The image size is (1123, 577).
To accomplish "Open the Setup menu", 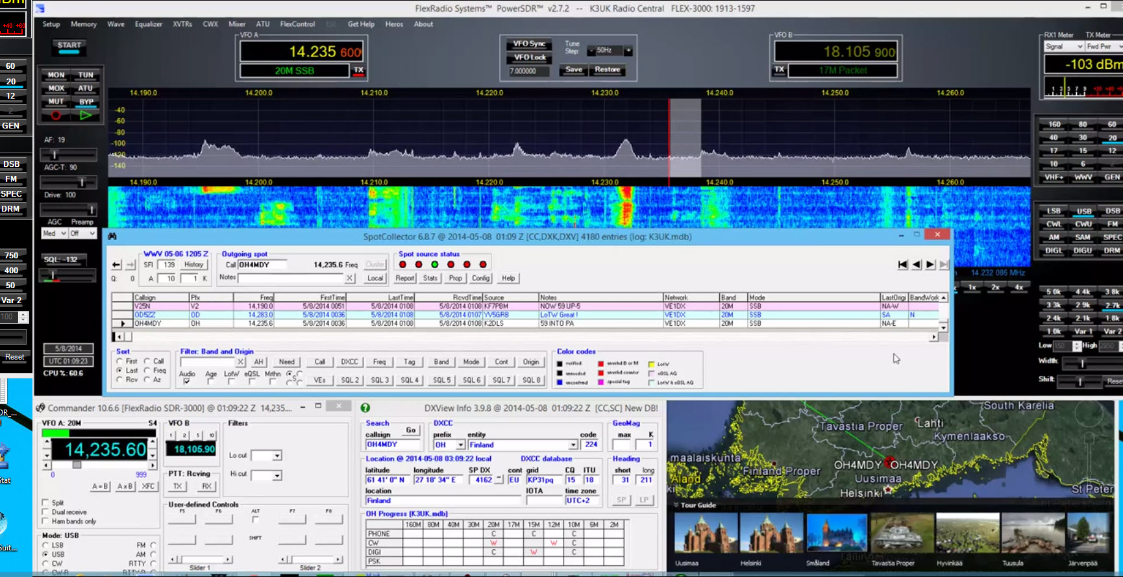I will pos(51,24).
